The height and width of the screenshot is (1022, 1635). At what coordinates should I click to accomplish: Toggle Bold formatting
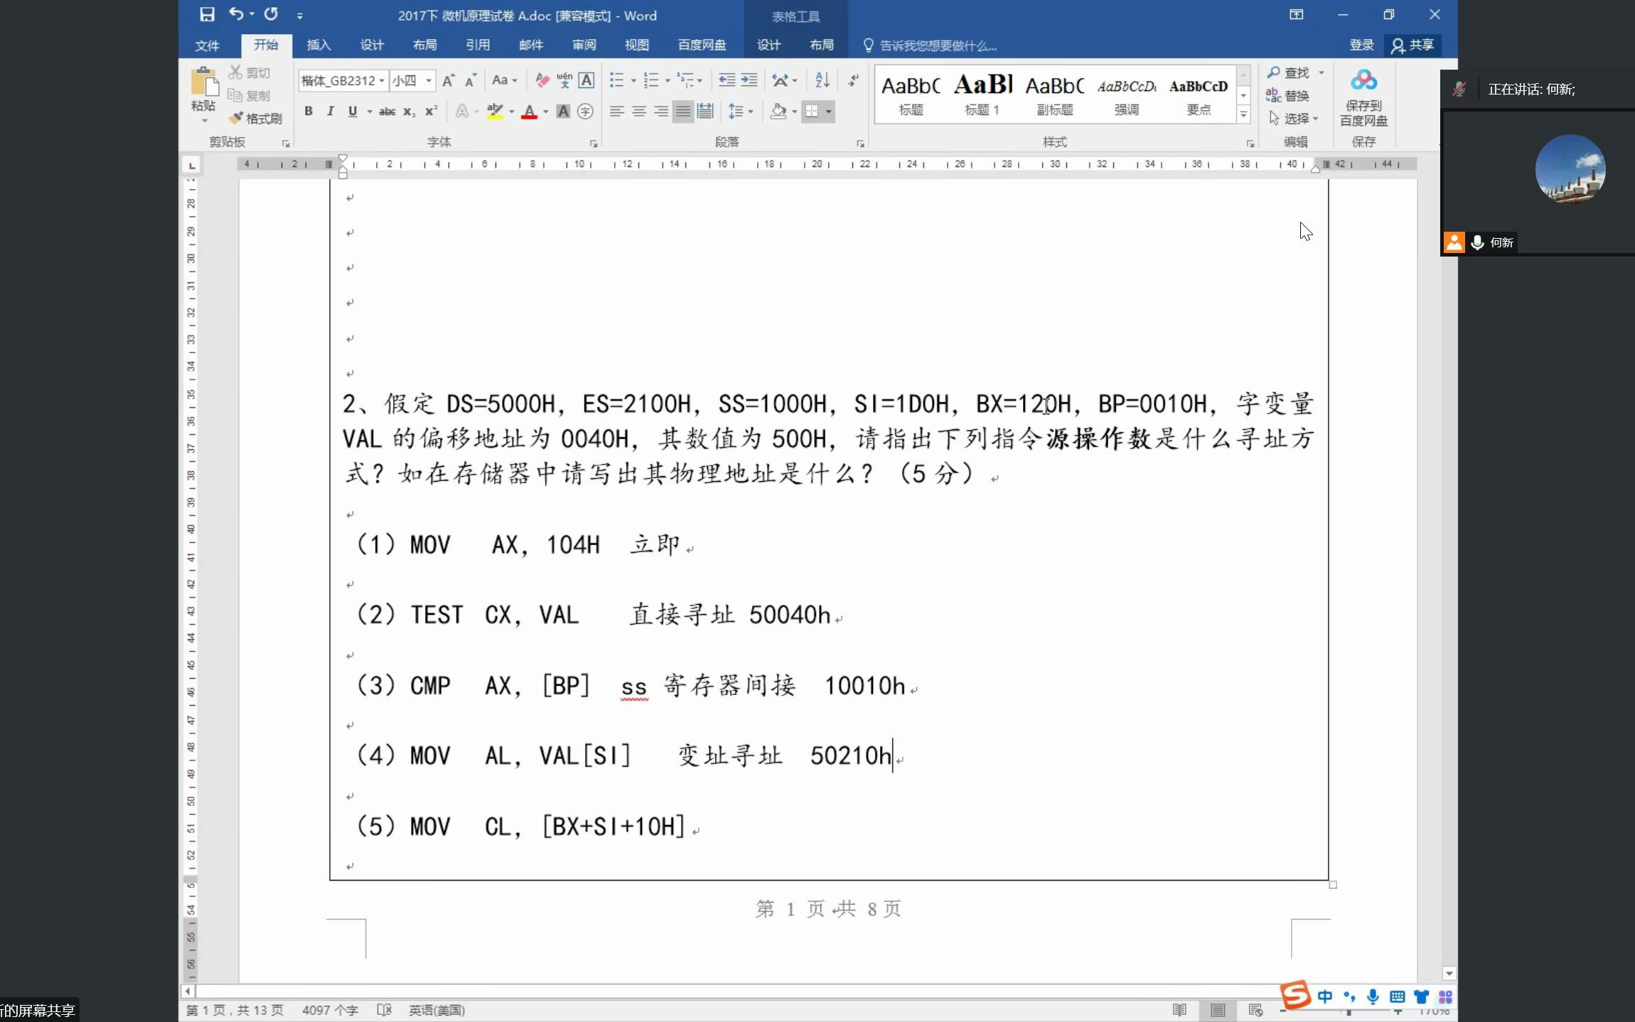point(309,112)
